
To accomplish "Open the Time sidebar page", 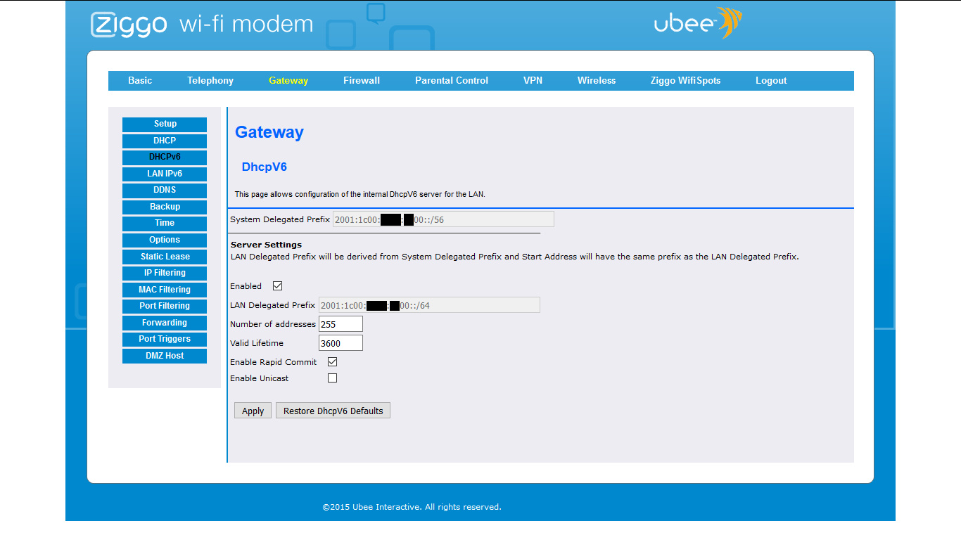I will (165, 224).
